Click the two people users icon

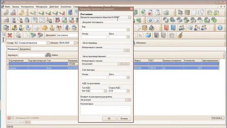click(x=182, y=28)
